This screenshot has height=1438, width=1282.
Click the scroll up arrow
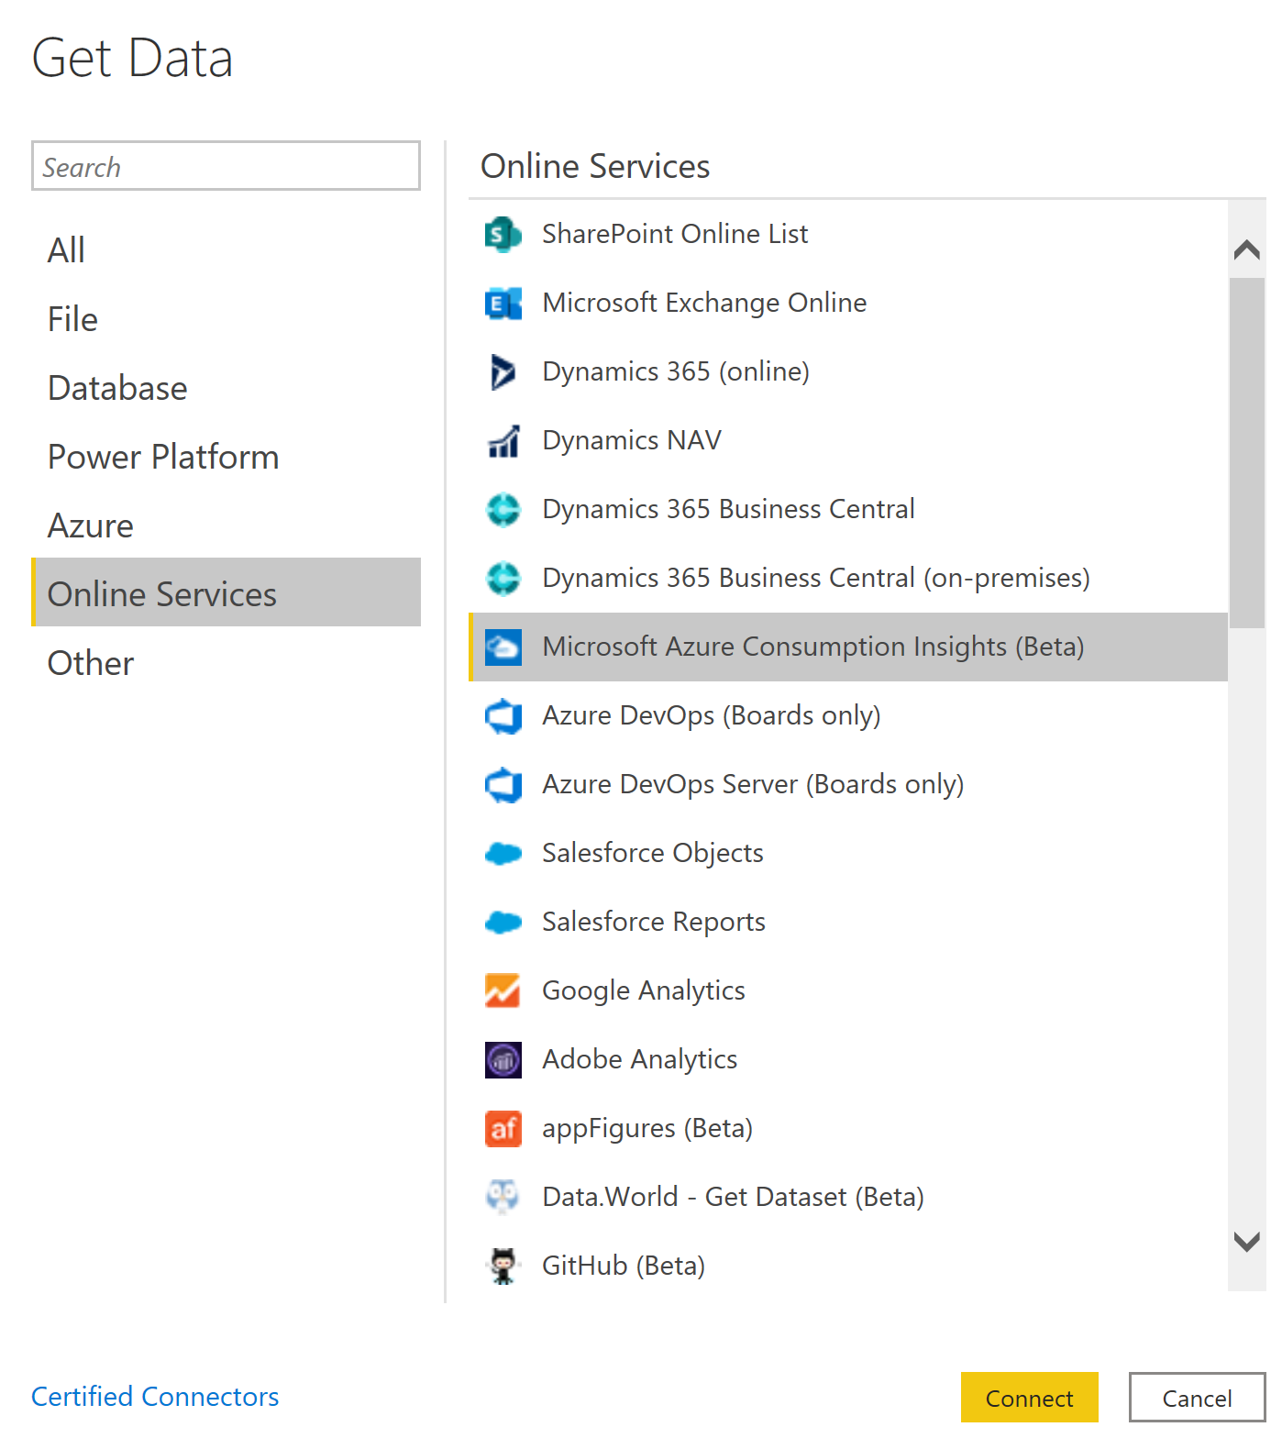(1247, 249)
